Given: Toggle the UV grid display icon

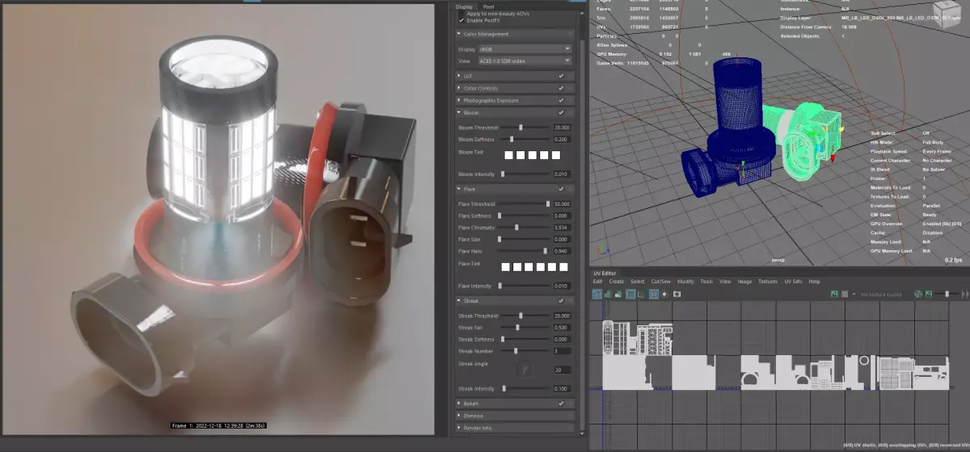Looking at the screenshot, I should [x=653, y=294].
